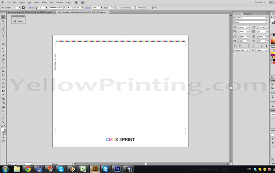Toggle Underline in Character panel
Image resolution: width=275 pixels, height=173 pixels.
[x=262, y=46]
